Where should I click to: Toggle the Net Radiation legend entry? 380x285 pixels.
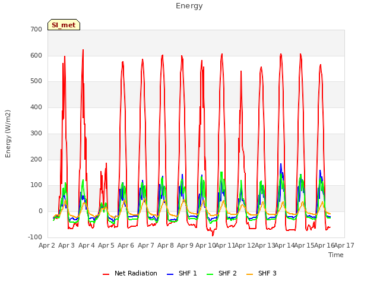pyautogui.click(x=130, y=273)
